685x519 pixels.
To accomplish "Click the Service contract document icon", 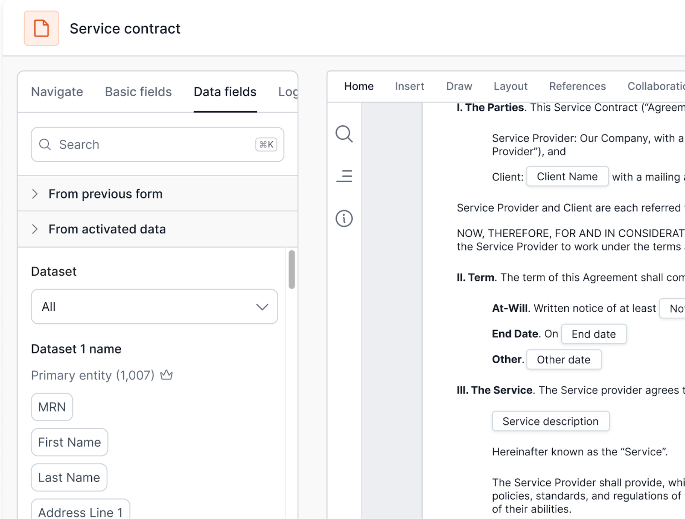I will [42, 28].
